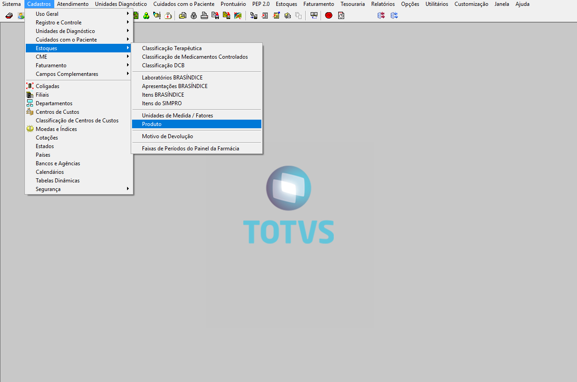
Task: Collapse the highlighted Estoques submenu entry
Action: click(79, 48)
